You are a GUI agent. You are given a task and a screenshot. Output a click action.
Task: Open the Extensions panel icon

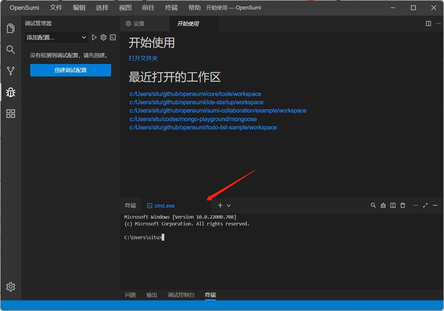tap(11, 113)
